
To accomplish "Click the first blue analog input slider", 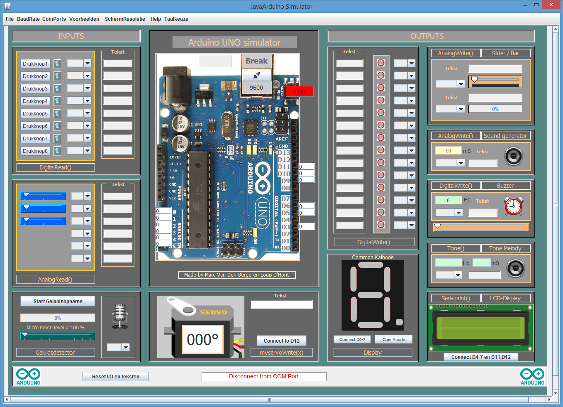I will point(43,196).
